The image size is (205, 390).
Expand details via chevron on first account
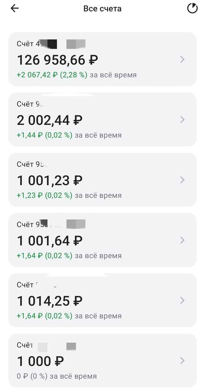click(x=182, y=59)
